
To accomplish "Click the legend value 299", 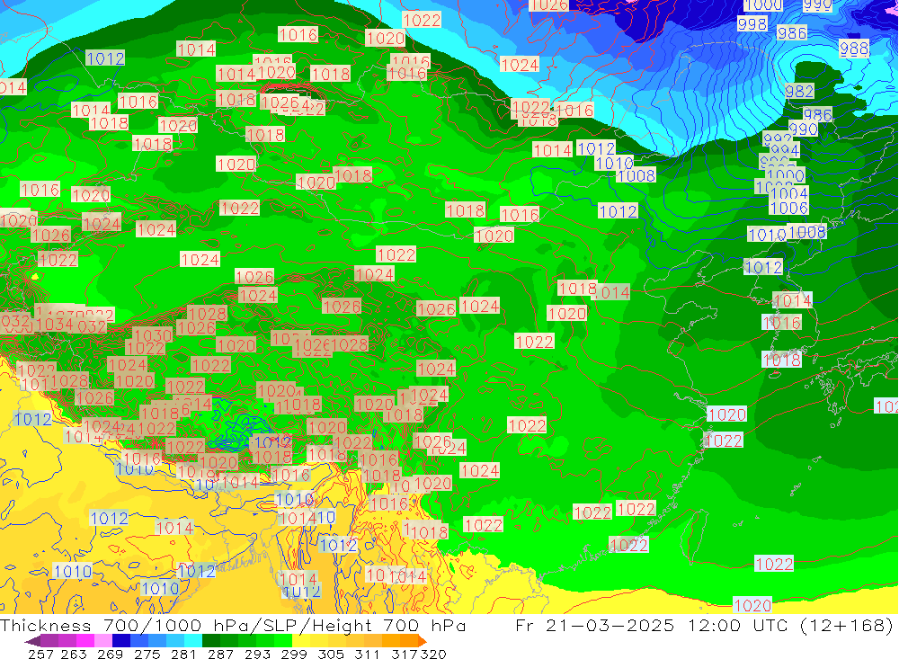I will click(x=294, y=654).
